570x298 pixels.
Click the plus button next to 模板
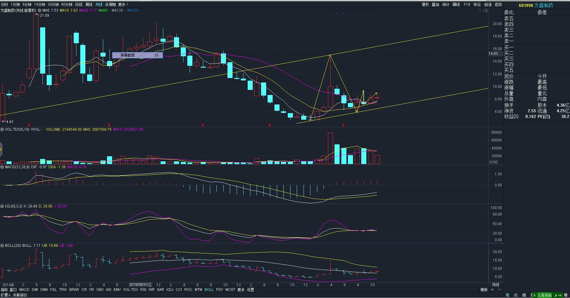coord(492,290)
